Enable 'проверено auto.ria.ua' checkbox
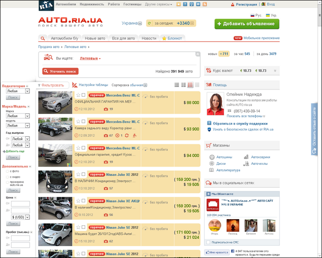Viewport: 322px width, 258px height. pos(7,182)
